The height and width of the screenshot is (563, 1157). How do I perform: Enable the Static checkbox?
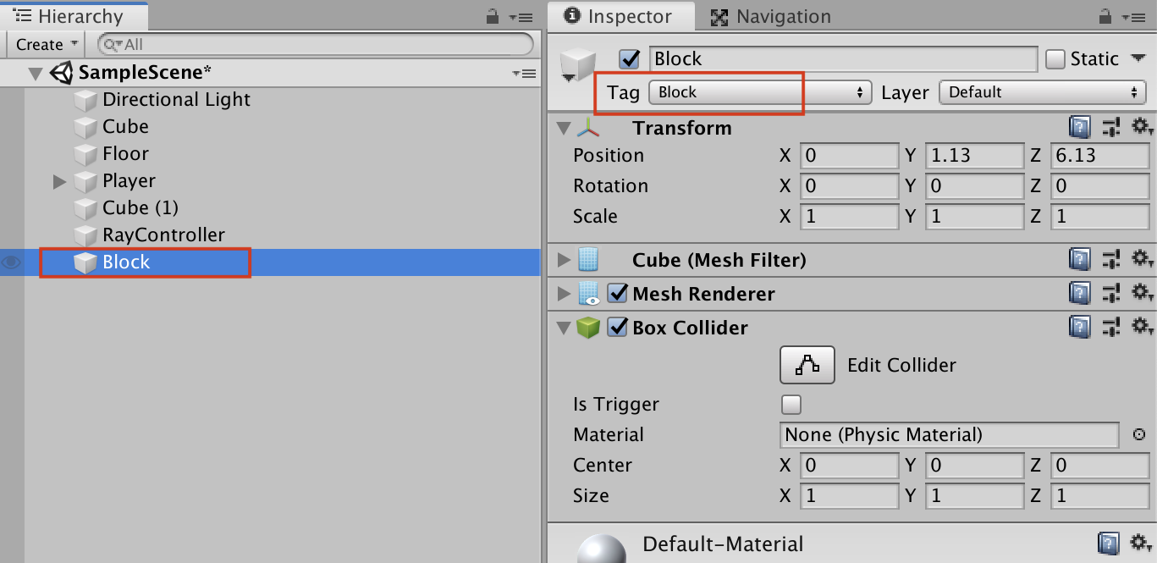(1055, 58)
